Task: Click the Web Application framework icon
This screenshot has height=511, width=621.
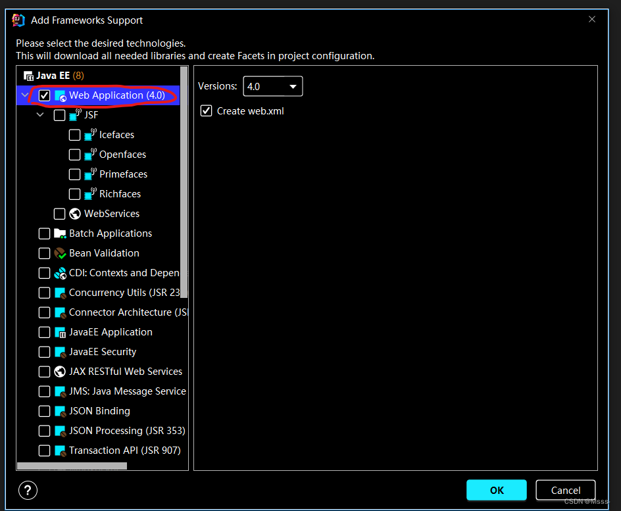Action: tap(61, 96)
